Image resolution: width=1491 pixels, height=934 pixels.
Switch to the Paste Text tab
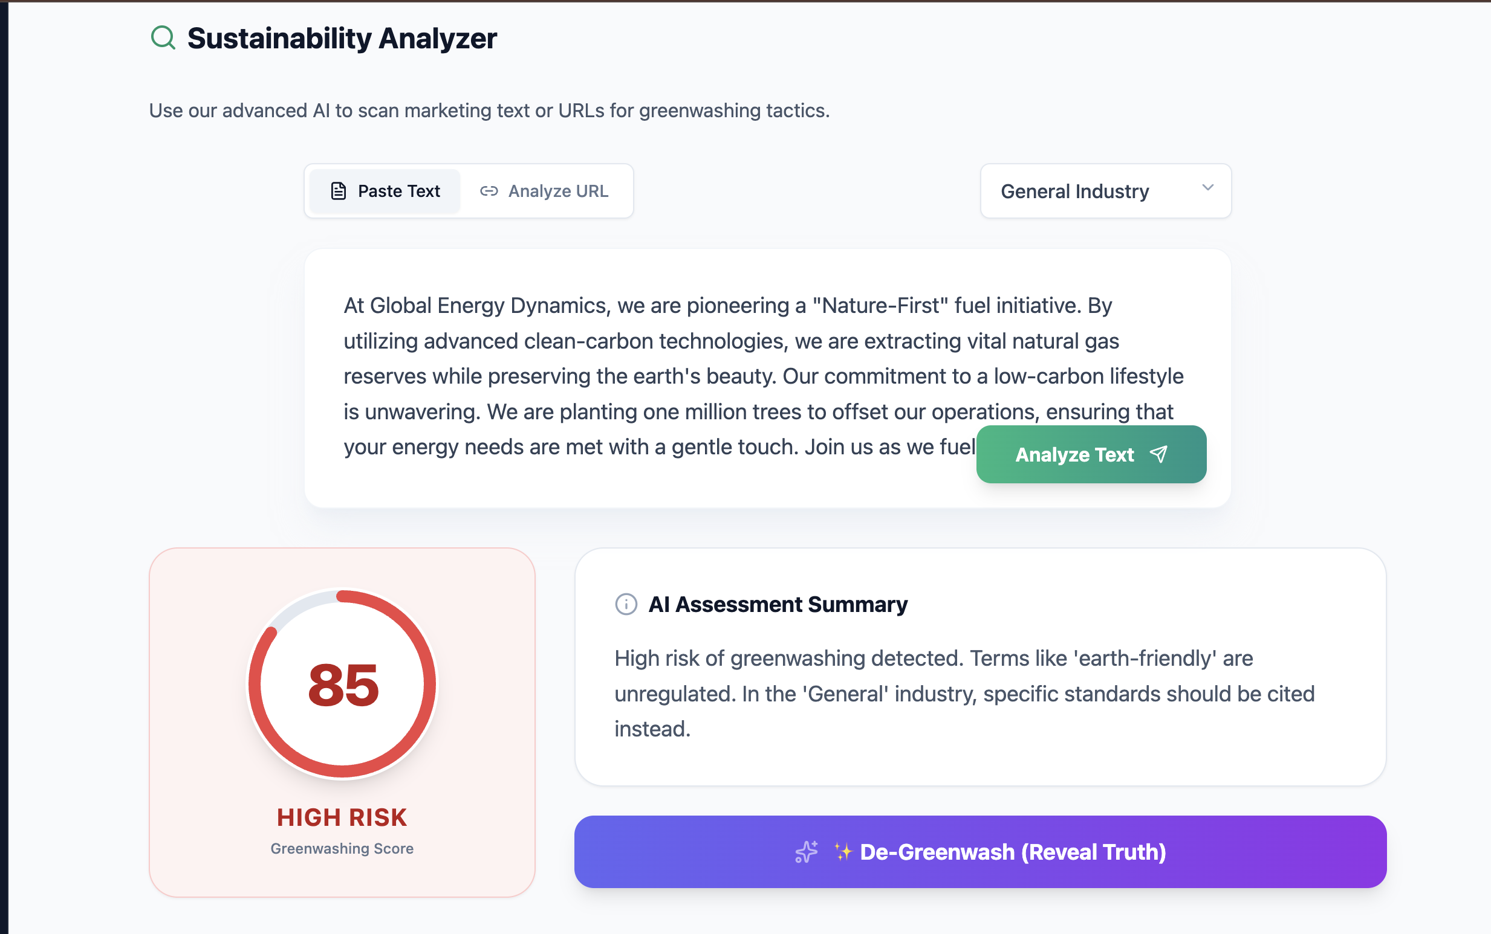click(x=385, y=191)
